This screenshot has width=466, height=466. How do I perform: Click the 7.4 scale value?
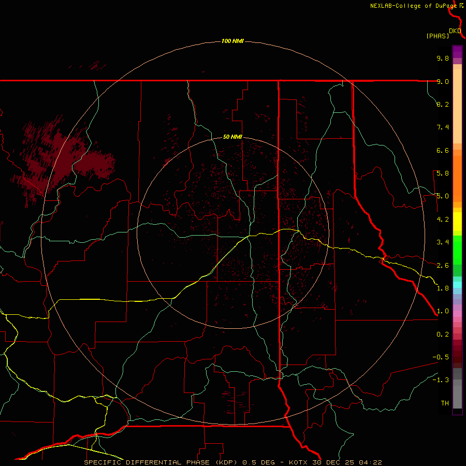tap(443, 127)
